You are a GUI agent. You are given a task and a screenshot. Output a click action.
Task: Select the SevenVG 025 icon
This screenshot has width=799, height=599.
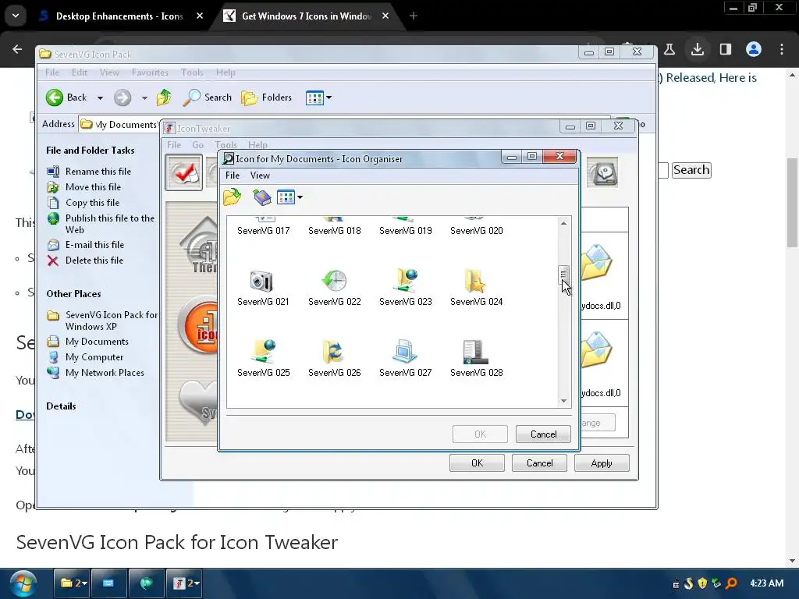coord(263,352)
